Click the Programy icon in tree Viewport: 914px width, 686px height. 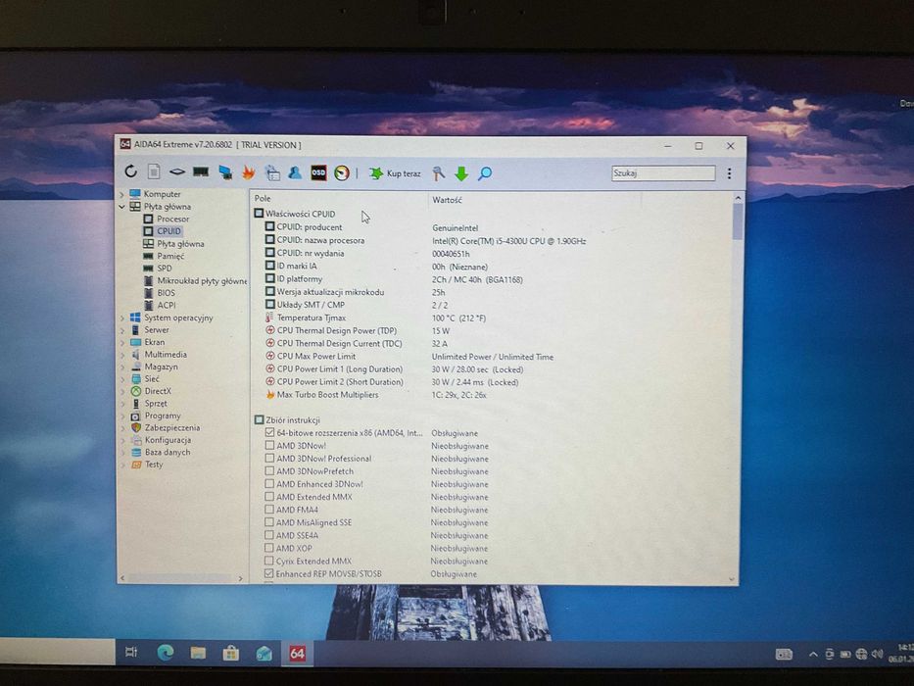point(136,416)
